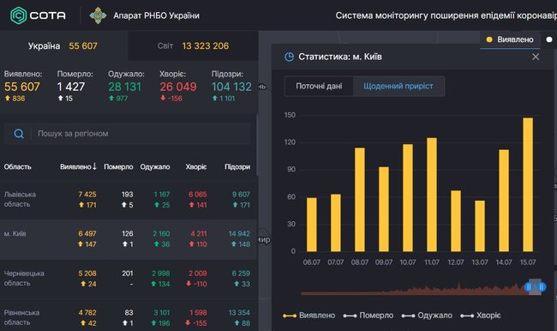This screenshot has width=557, height=331.
Task: Sort the table by the Хворіє column
Action: pos(196,166)
